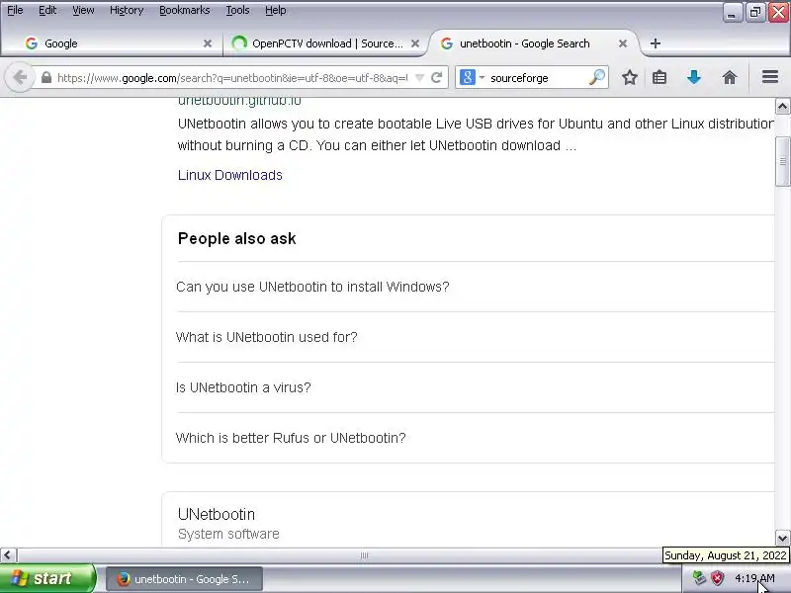791x593 pixels.
Task: Click the red security shield tray icon
Action: pos(718,578)
